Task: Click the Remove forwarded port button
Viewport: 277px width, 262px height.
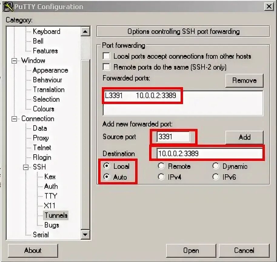Action: (244, 80)
